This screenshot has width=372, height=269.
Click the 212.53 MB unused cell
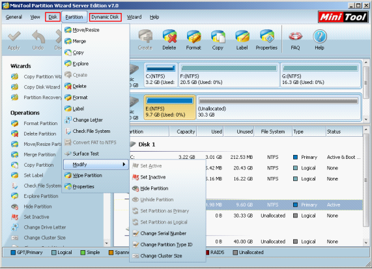coord(241,157)
